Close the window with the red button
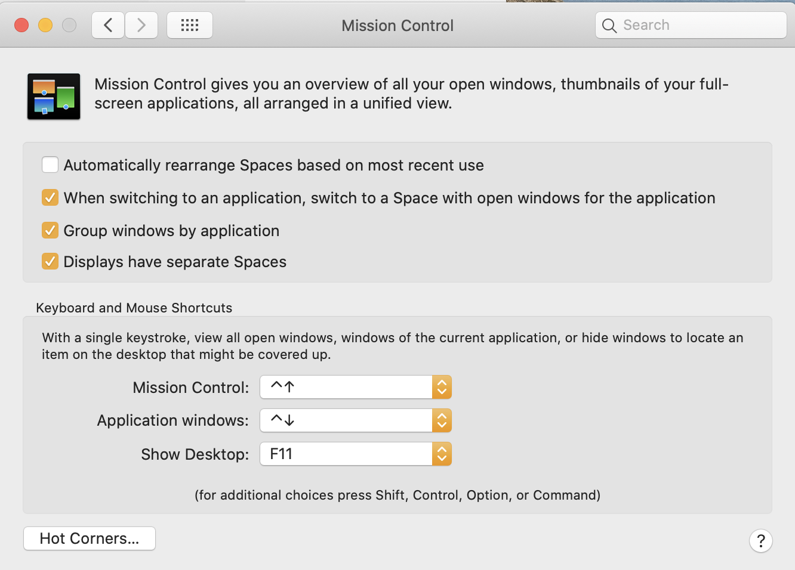Viewport: 795px width, 570px height. point(21,25)
